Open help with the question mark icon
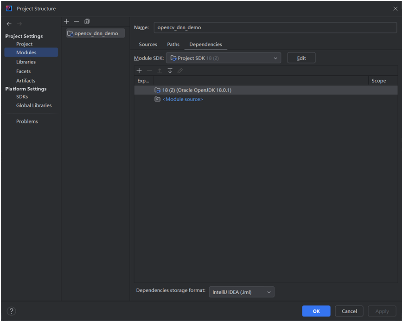The width and height of the screenshot is (403, 322). pyautogui.click(x=11, y=311)
